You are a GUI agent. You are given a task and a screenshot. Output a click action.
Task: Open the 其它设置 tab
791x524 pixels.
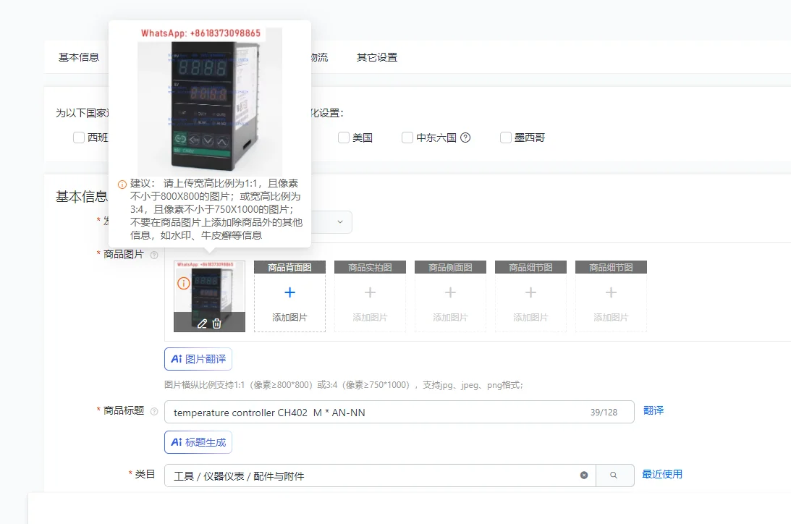coord(377,57)
